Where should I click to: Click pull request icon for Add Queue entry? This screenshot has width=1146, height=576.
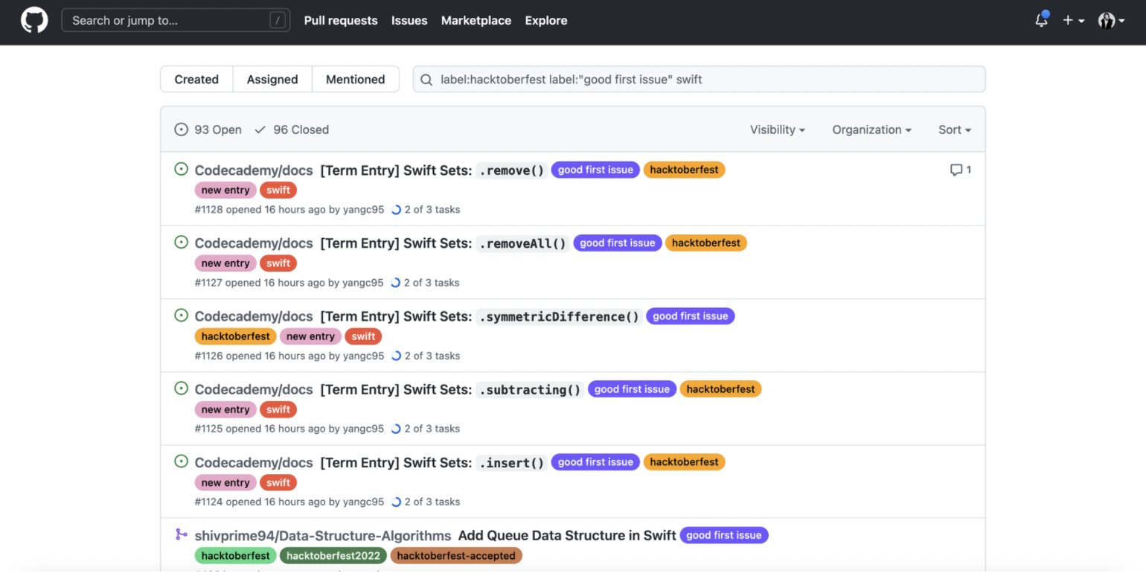point(181,534)
